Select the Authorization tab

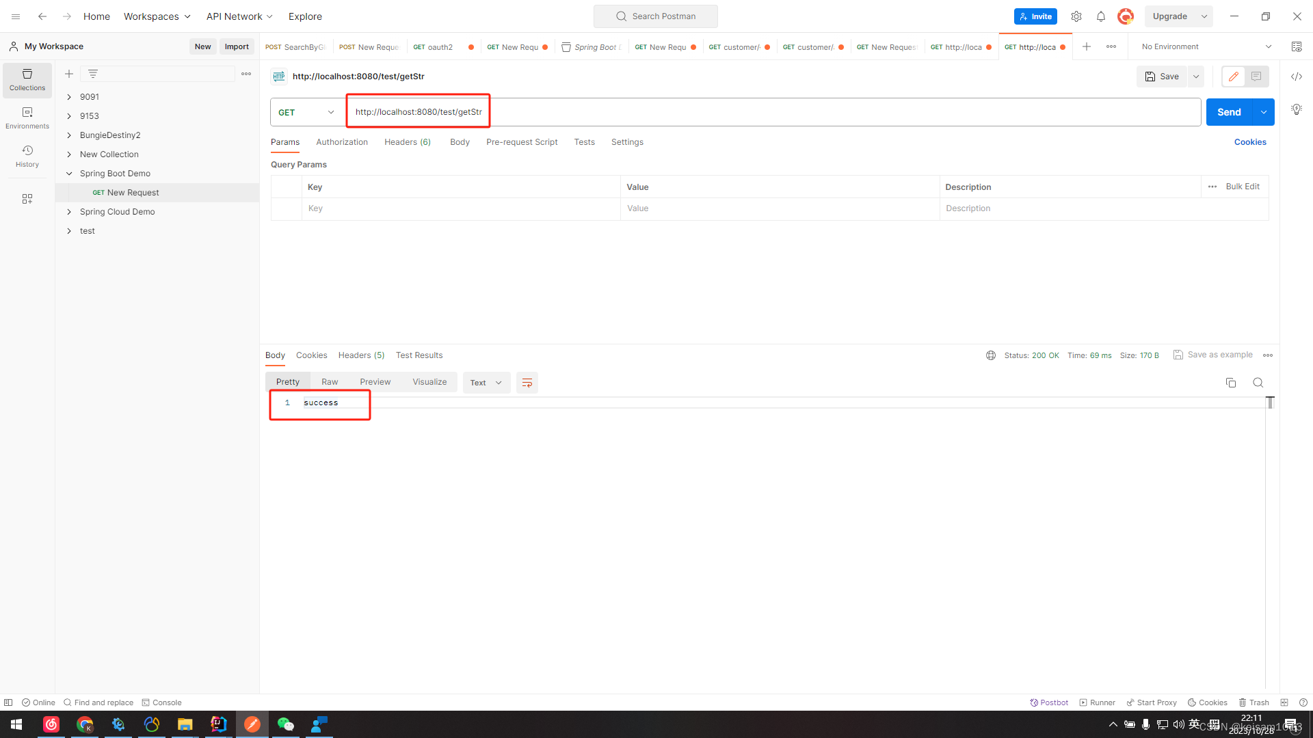(342, 141)
